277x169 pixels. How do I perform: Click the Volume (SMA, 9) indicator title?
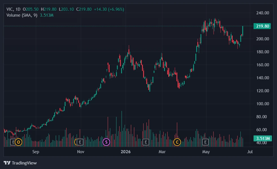click(x=22, y=15)
